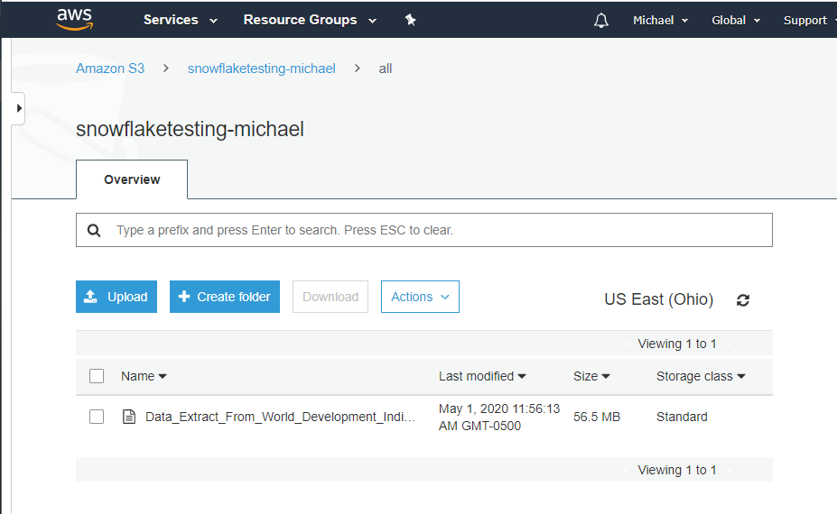The image size is (837, 514).
Task: Select the Overview tab
Action: click(x=132, y=179)
